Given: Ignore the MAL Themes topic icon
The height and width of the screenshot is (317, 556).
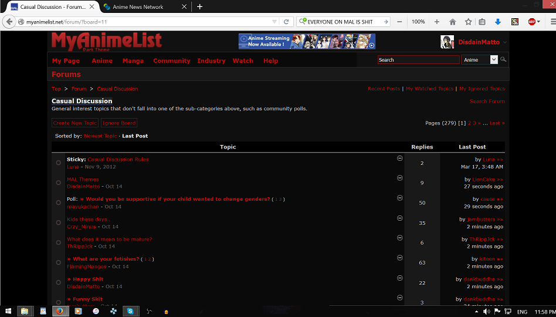Looking at the screenshot, I should 399,178.
